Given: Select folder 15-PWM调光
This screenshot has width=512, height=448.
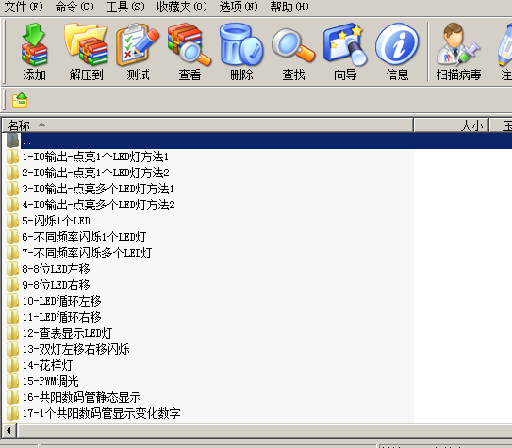Looking at the screenshot, I should point(50,381).
